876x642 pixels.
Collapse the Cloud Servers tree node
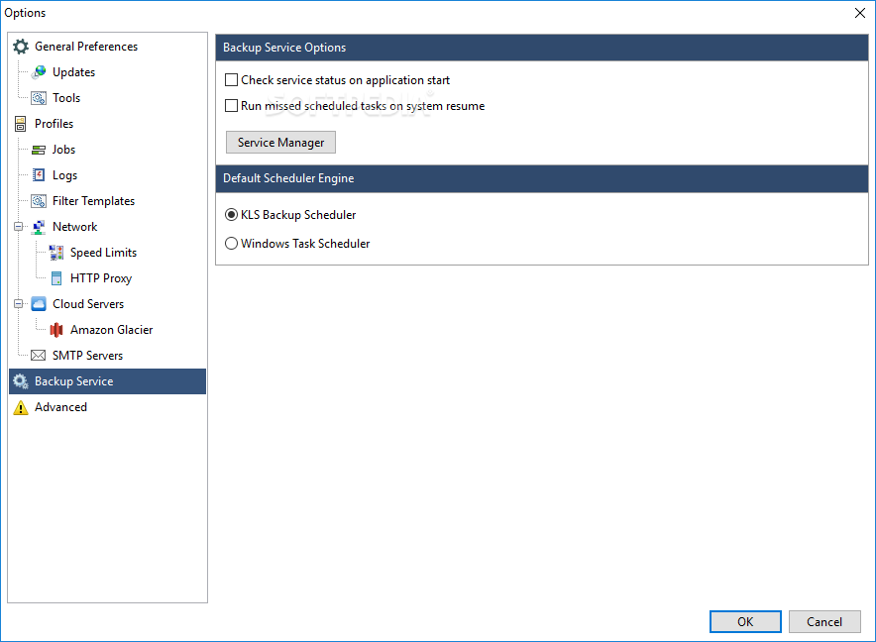[19, 304]
